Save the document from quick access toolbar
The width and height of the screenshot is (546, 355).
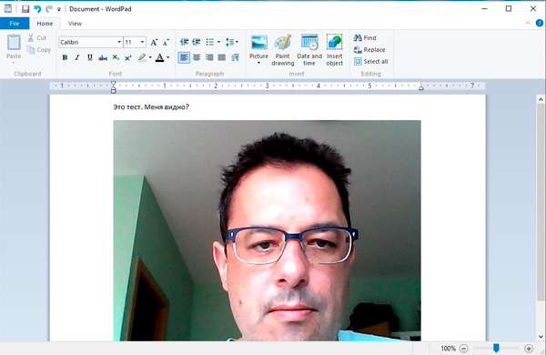(x=25, y=9)
